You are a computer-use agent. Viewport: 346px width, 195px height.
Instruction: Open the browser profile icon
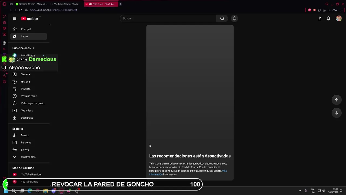[x=324, y=10]
